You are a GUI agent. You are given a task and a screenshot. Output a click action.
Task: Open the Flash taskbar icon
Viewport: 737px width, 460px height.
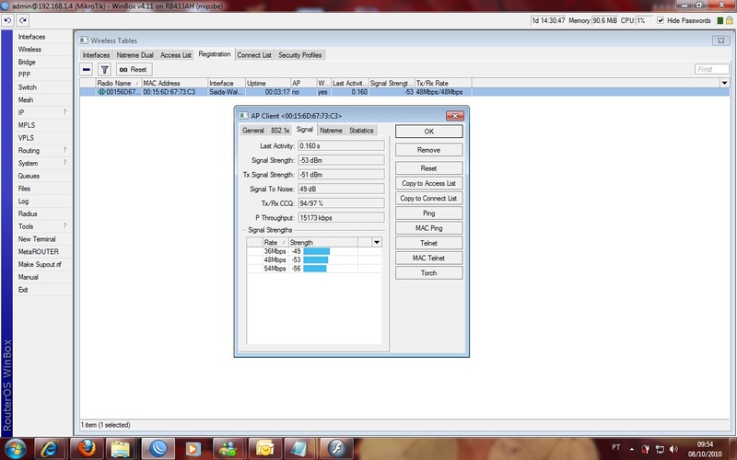pos(335,448)
